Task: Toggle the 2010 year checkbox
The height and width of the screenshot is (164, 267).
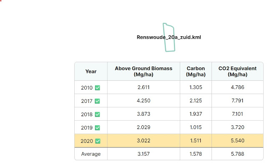Action: [97, 88]
